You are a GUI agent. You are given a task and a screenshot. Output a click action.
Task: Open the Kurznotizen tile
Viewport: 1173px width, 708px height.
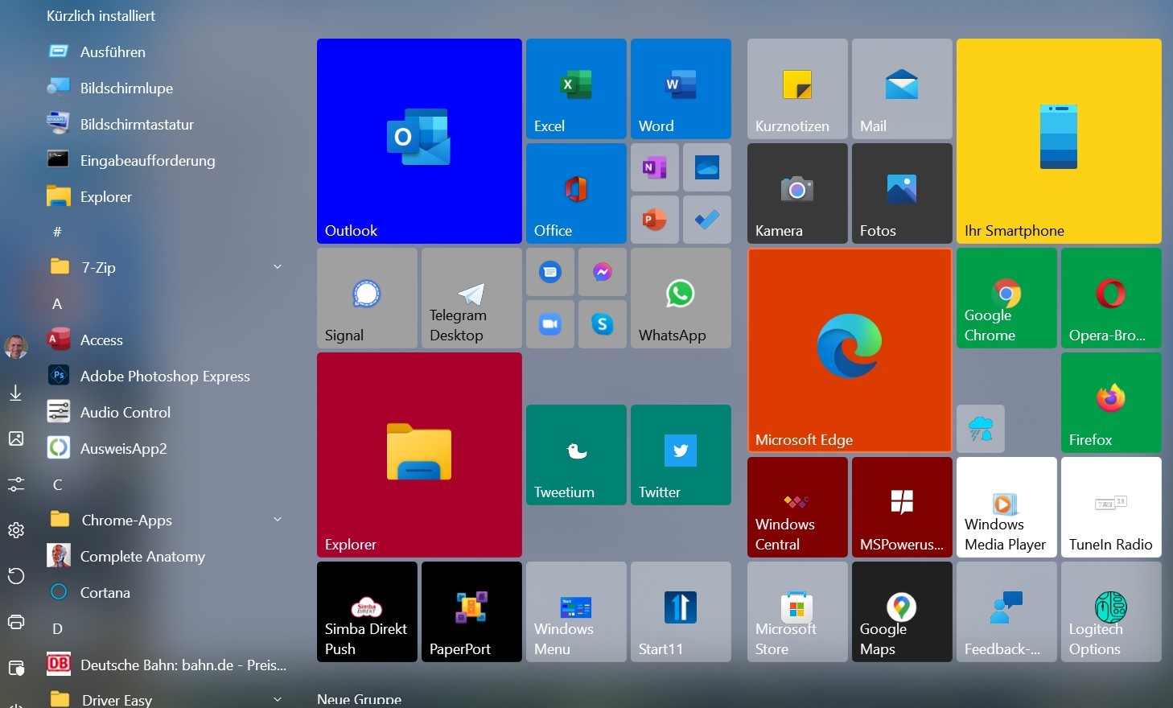pos(797,88)
